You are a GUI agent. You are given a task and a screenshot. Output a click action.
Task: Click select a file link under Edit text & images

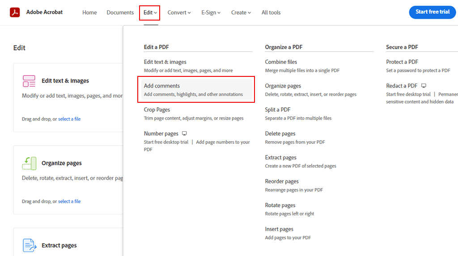69,119
